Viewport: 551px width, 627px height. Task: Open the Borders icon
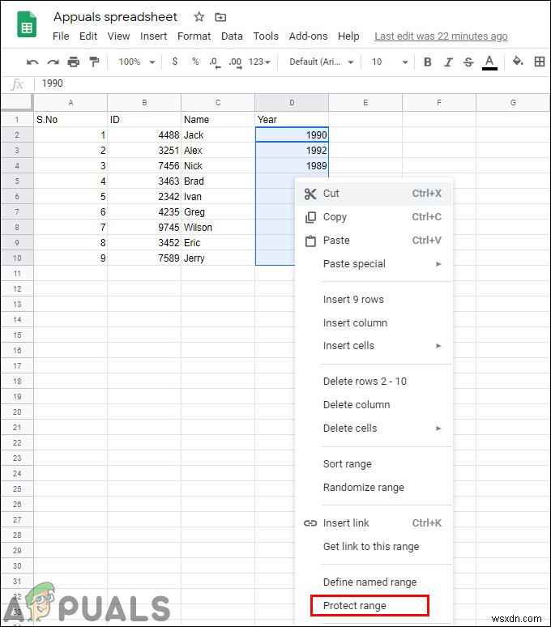click(540, 62)
